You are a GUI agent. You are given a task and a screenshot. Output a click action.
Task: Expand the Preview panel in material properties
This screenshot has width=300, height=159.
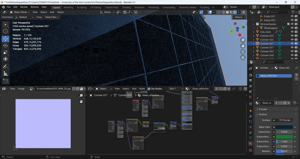coord(263,109)
